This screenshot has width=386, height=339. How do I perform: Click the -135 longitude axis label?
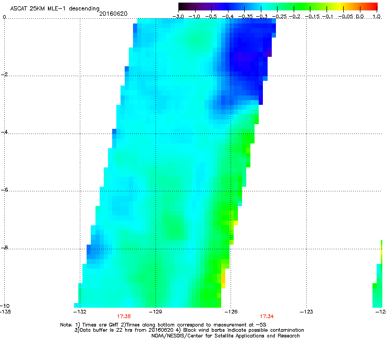(x=5, y=312)
